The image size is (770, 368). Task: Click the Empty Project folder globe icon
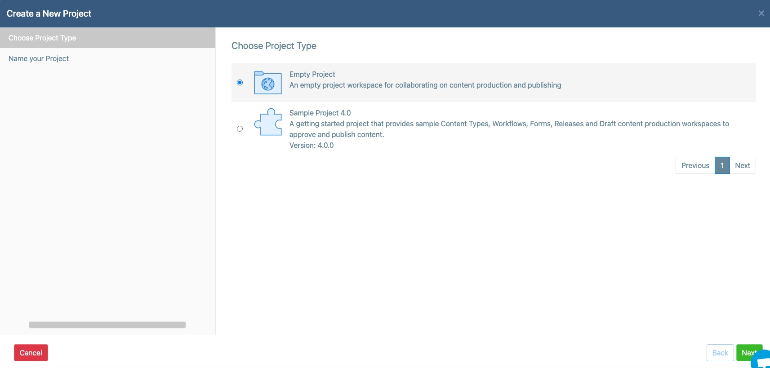coord(268,83)
